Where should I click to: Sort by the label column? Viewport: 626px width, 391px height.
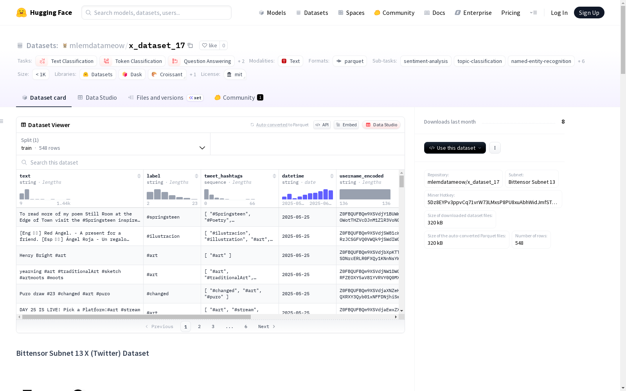(196, 176)
